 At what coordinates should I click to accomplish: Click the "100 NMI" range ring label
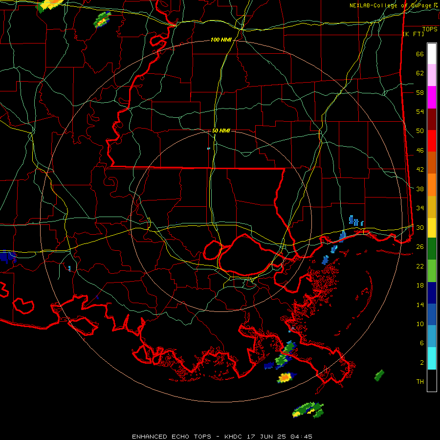[221, 40]
